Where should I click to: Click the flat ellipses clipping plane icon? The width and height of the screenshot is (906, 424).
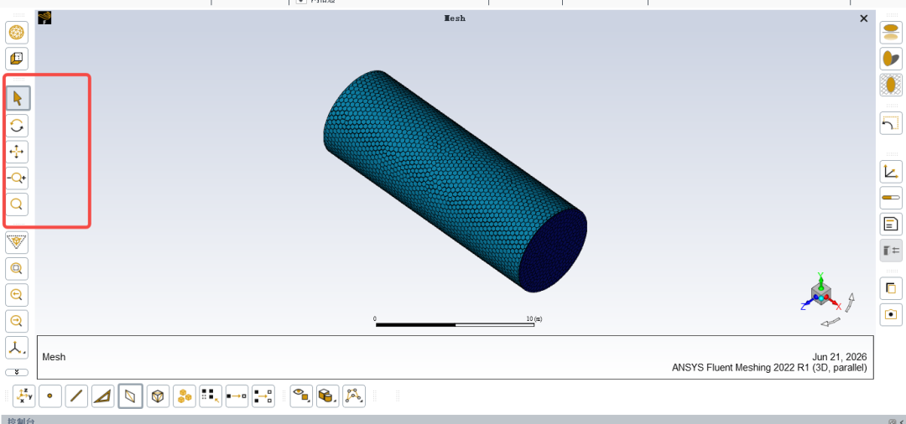pos(891,33)
